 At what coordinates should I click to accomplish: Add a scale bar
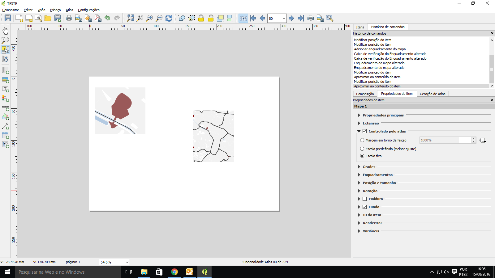click(x=6, y=108)
